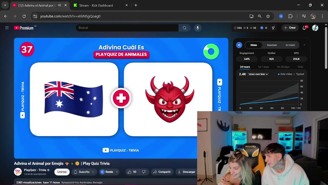328x185 pixels.
Task: Click the browser address bar URL
Action: pos(70,16)
